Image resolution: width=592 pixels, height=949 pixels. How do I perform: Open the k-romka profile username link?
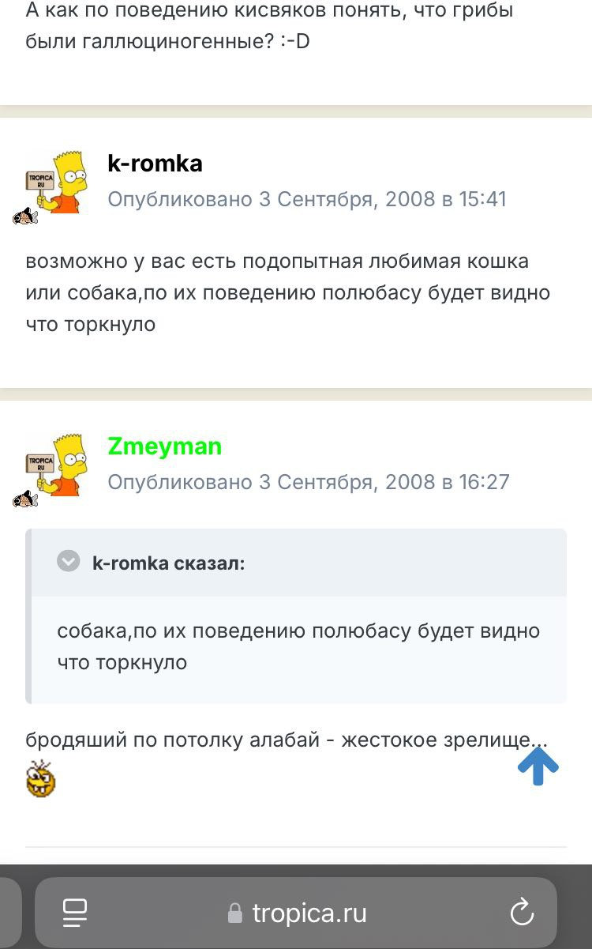click(x=155, y=164)
